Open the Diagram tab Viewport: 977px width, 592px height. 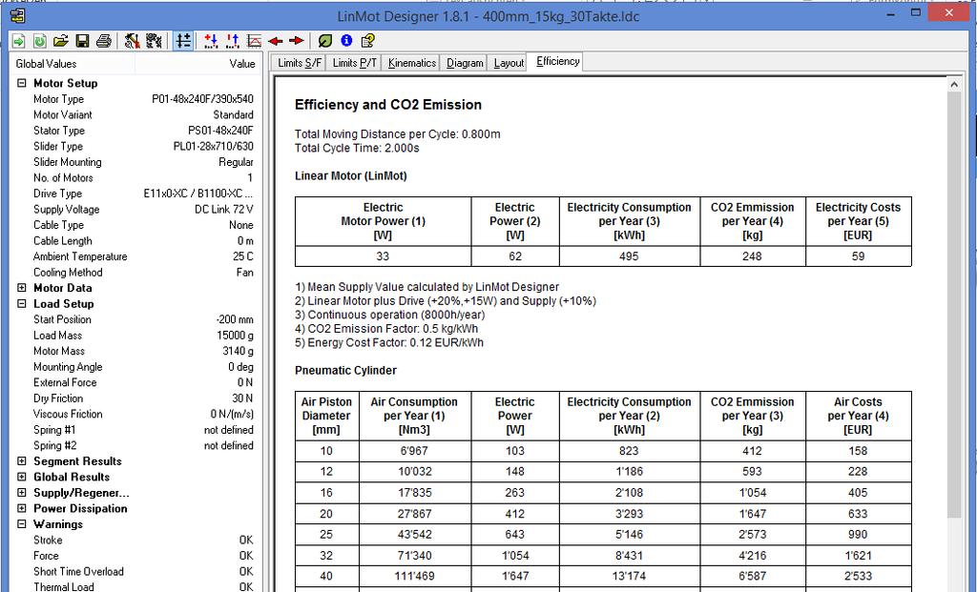click(465, 63)
